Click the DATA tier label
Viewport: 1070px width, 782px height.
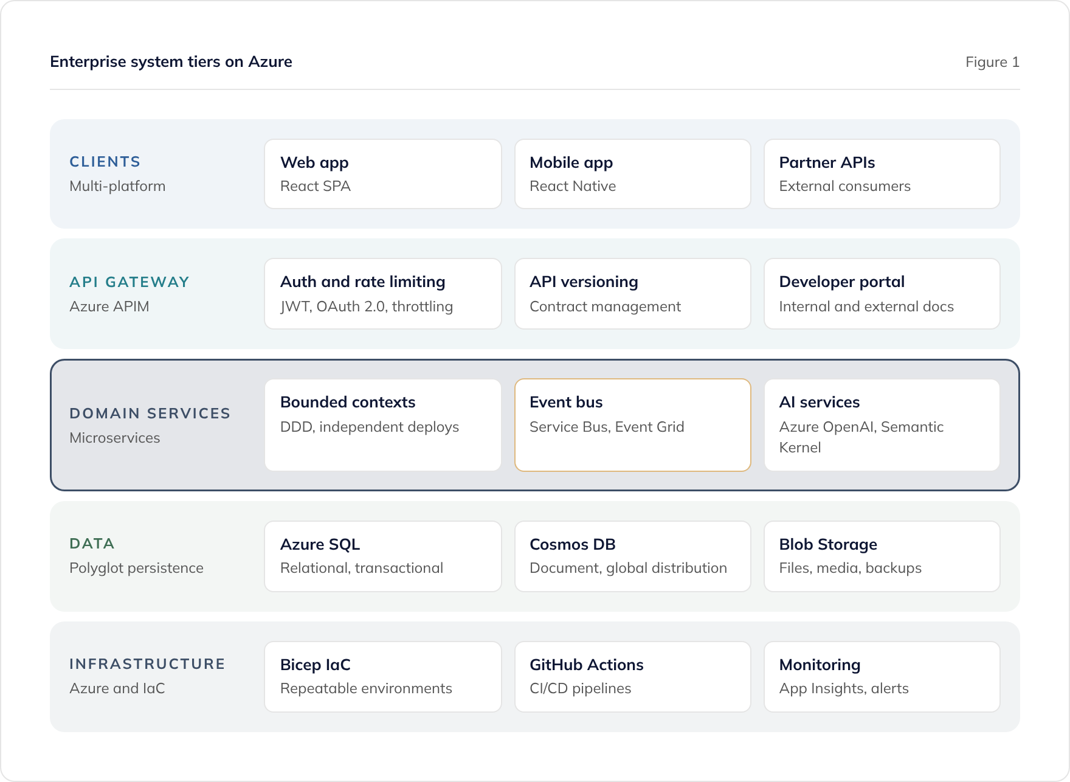[x=92, y=544]
